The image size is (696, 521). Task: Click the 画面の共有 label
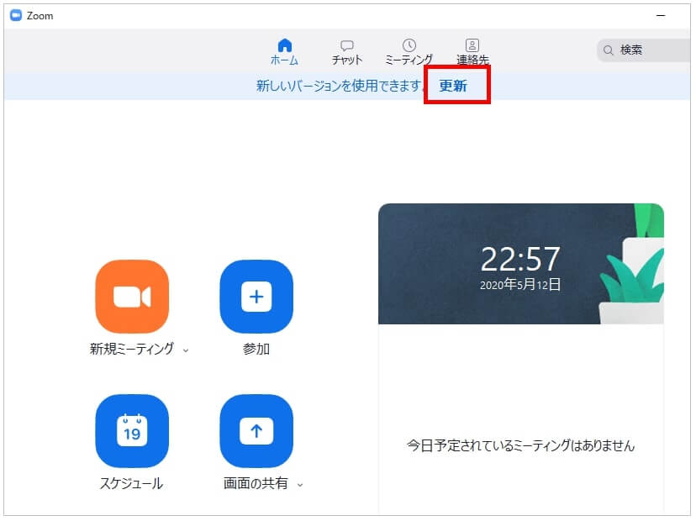point(256,483)
